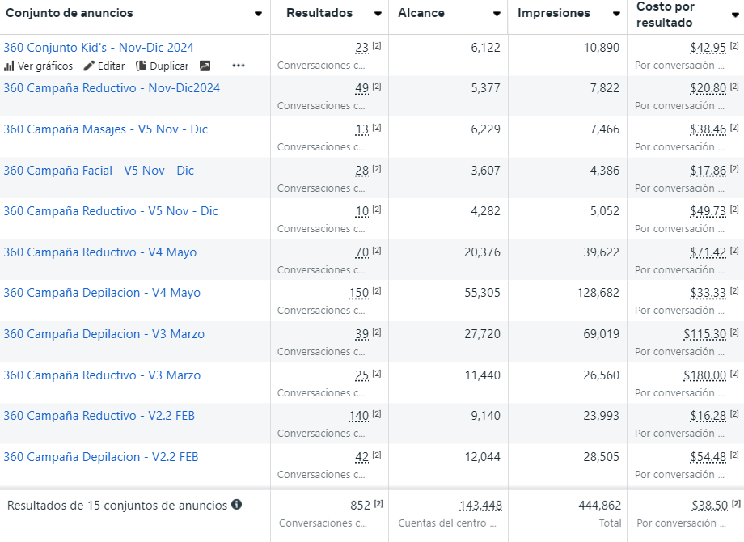The image size is (744, 542).
Task: Open 360 Campaña Reductivo - Nov-Dic2024 ad set
Action: 112,88
